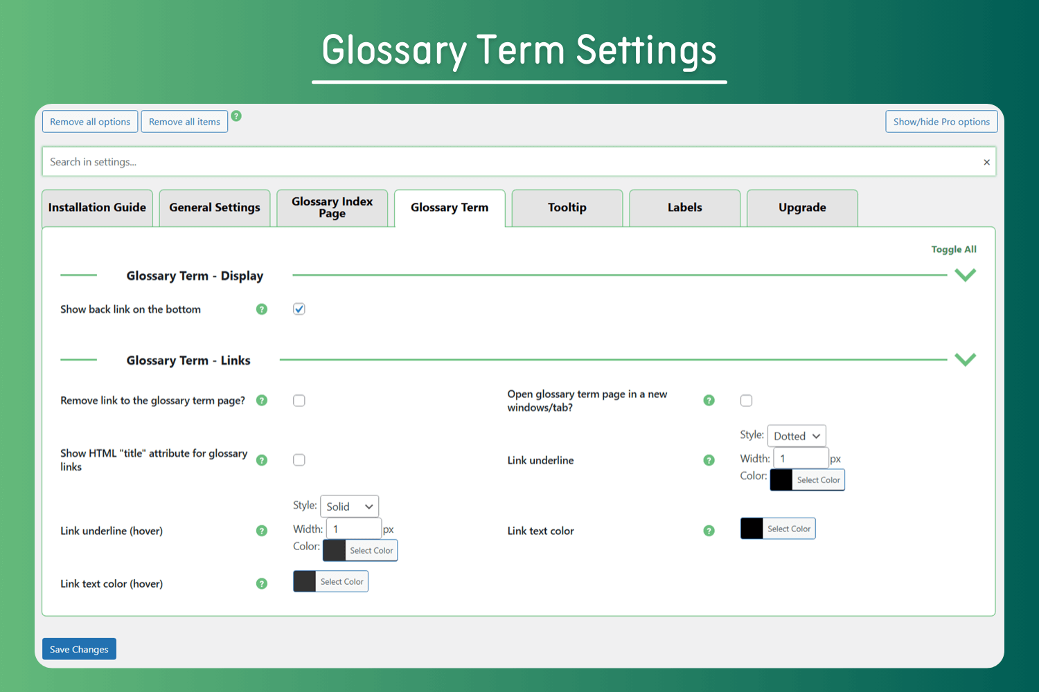Open the Dotted underline style dropdown
Viewport: 1039px width, 692px height.
(797, 436)
